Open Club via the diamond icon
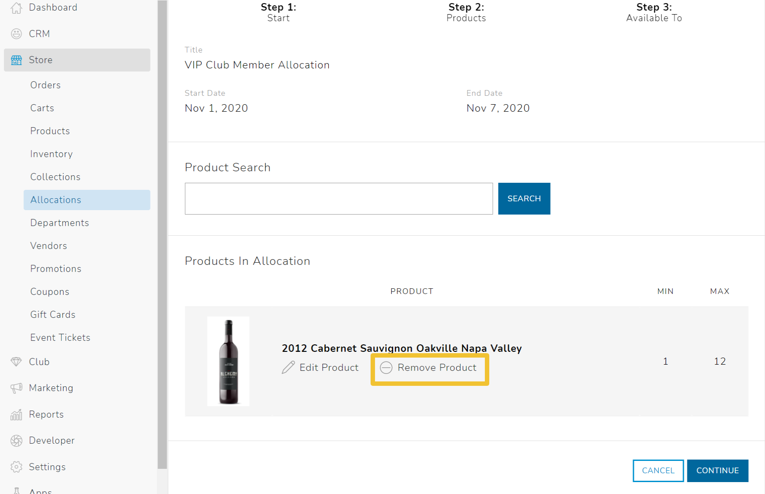Viewport: 765px width, 494px height. pos(16,362)
